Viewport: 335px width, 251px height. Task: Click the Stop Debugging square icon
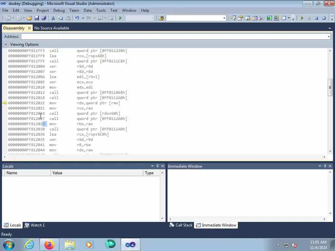(x=317, y=18)
